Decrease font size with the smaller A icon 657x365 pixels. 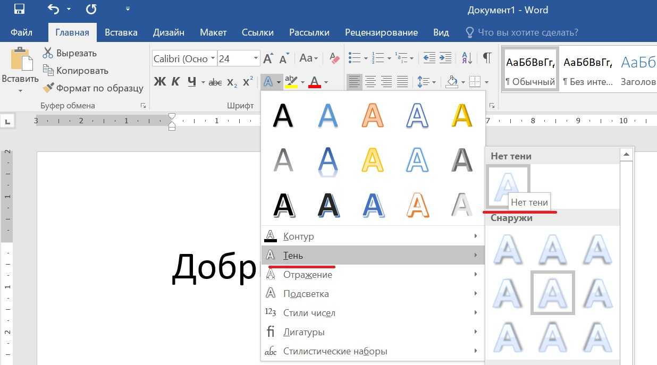pos(284,58)
